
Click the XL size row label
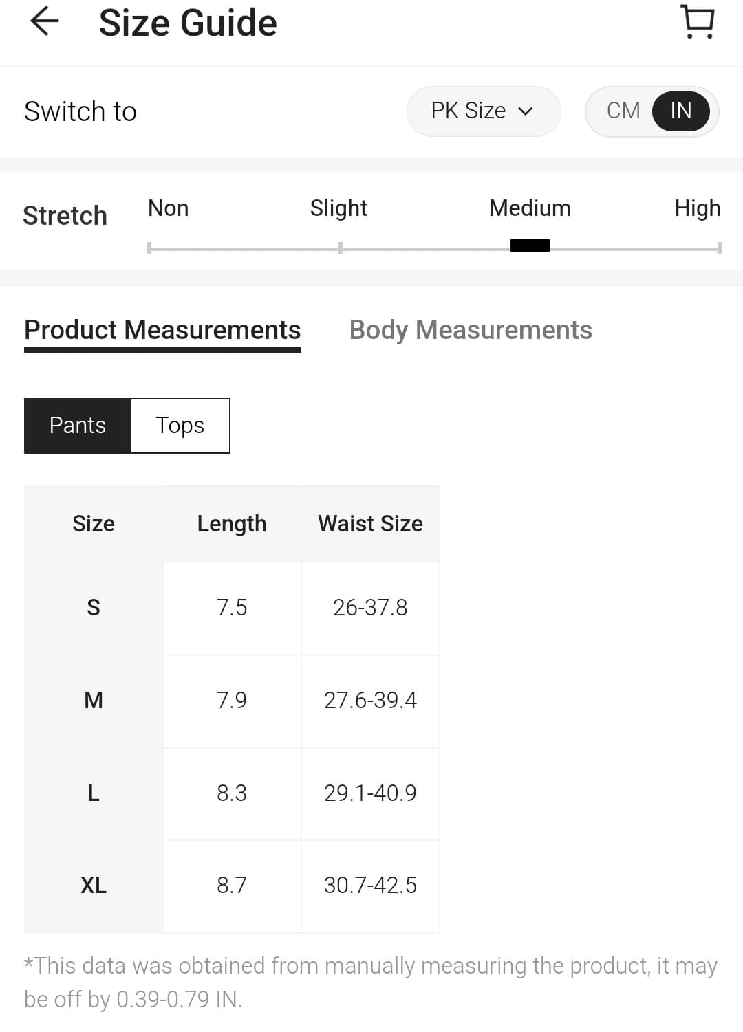tap(94, 886)
